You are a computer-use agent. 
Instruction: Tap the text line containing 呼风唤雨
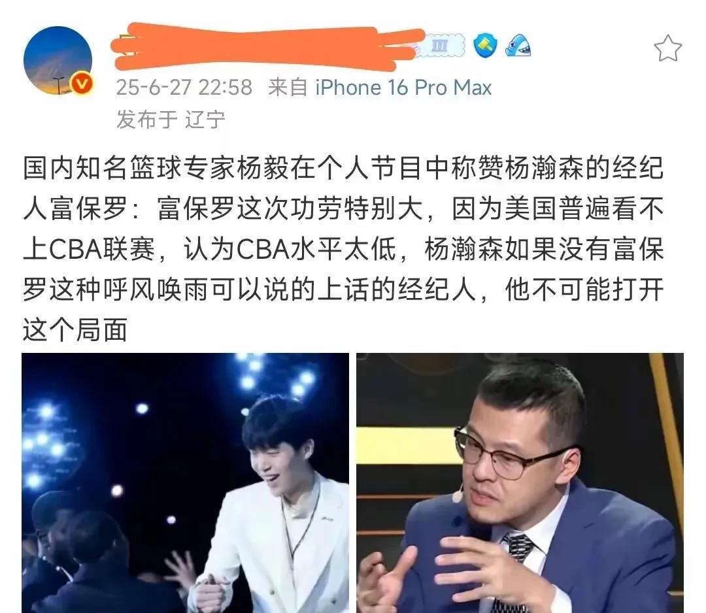tap(343, 289)
